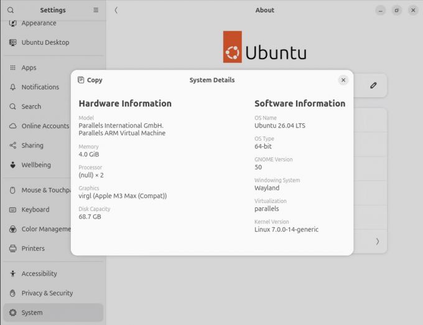Open search in Settings sidebar
Viewport: 423px width, 325px height.
[x=11, y=10]
